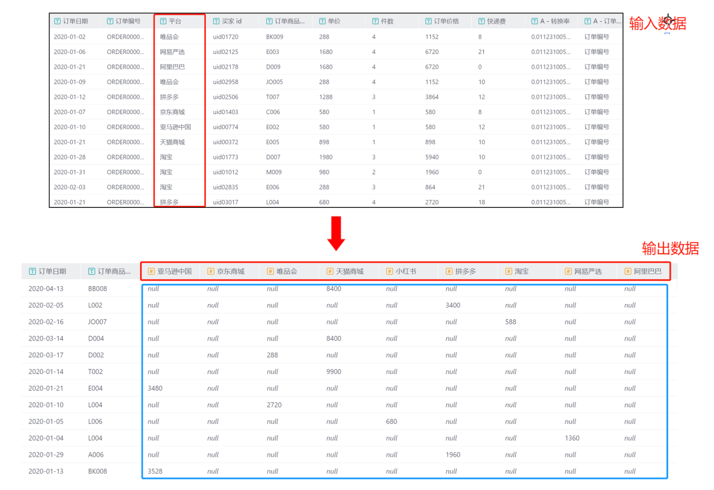Click the type icon beside 平台 header
This screenshot has width=714, height=490.
tap(163, 21)
